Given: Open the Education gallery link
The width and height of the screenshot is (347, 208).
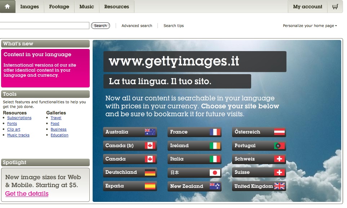Looking at the screenshot, I should click(59, 135).
